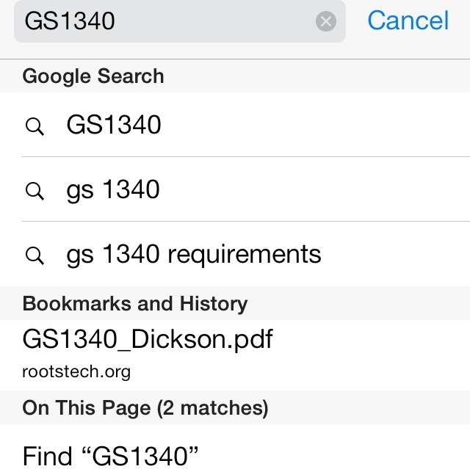
Task: Tap the word 'requirements' in third suggestion
Action: coord(245,255)
